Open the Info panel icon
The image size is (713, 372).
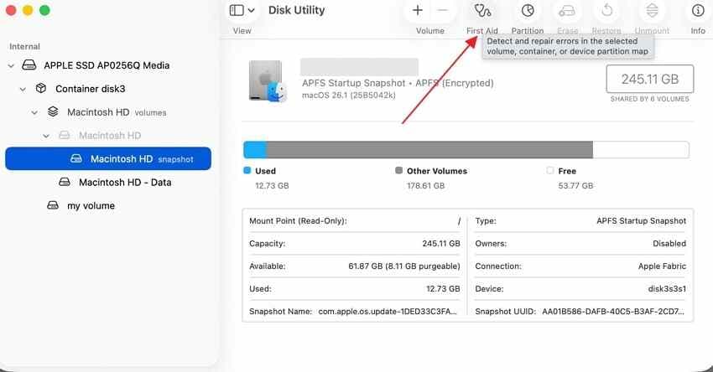point(698,10)
